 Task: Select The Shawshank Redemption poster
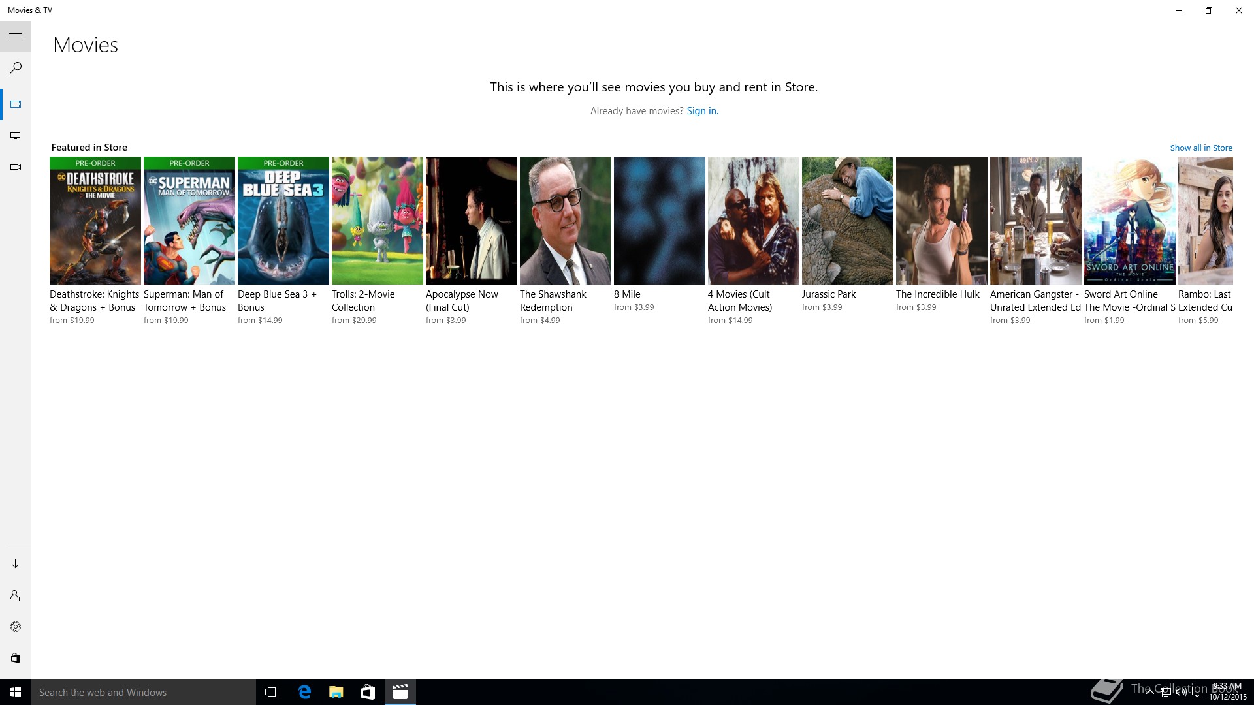tap(566, 221)
